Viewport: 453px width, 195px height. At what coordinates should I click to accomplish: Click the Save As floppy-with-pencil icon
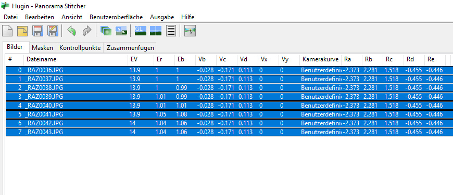(x=53, y=31)
